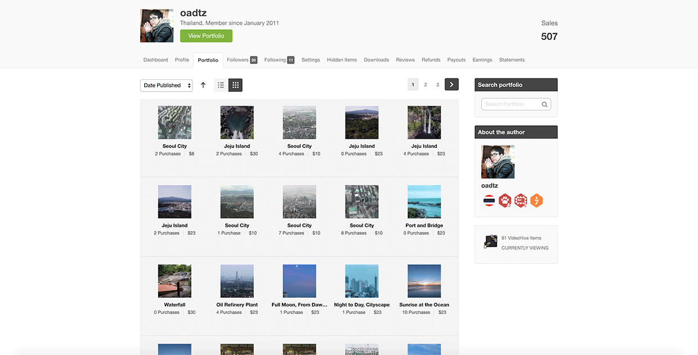Image resolution: width=698 pixels, height=355 pixels.
Task: Open the Refunds tab
Action: [431, 60]
